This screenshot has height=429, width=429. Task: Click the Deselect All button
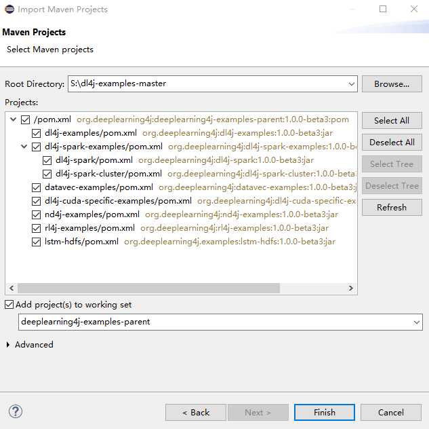(x=392, y=142)
